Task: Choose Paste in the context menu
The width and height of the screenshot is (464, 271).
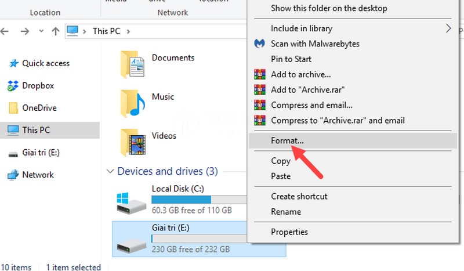Action: pos(281,176)
